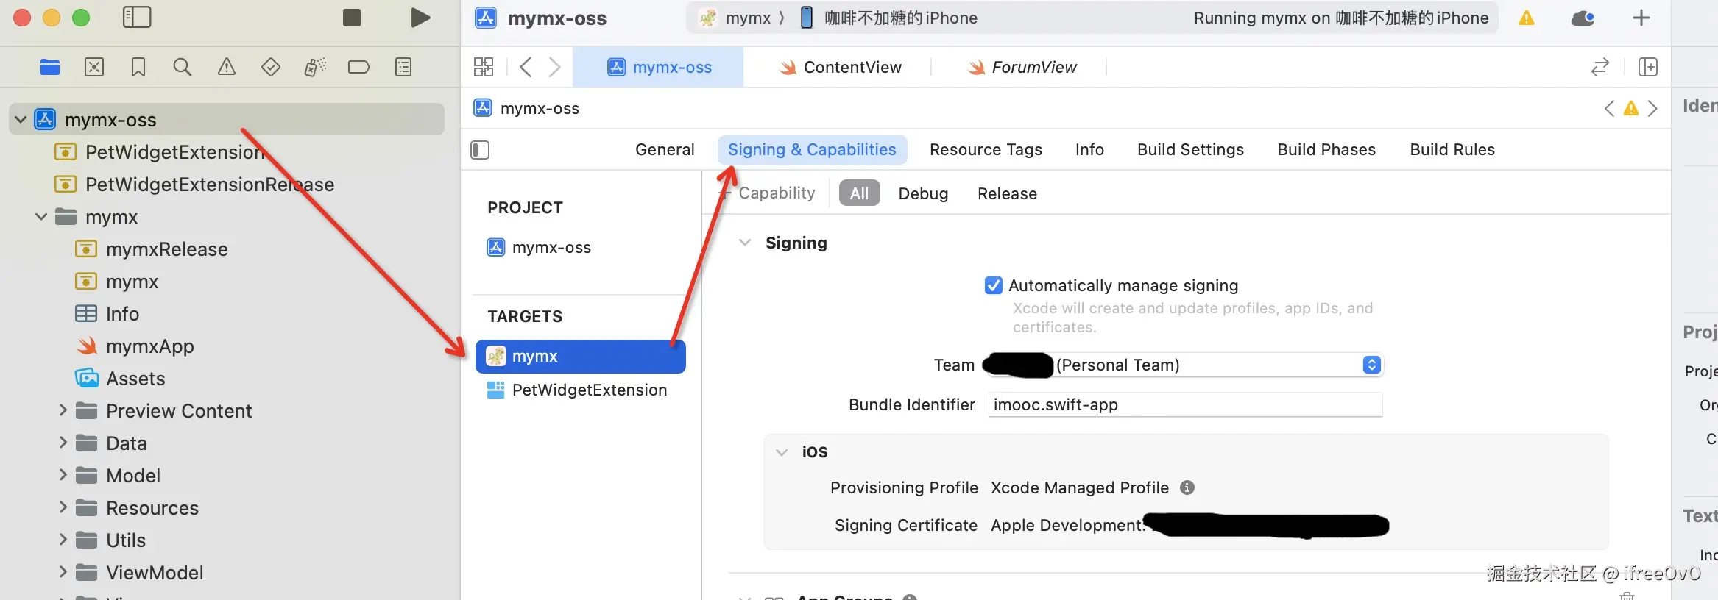This screenshot has width=1718, height=600.
Task: Expand the Resources folder
Action: 63,507
